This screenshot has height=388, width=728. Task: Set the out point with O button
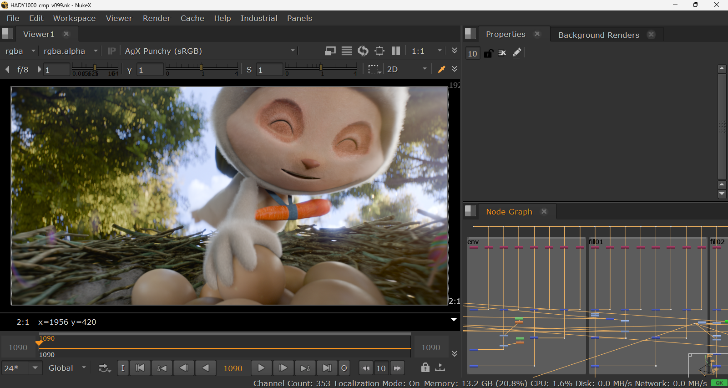[344, 368]
